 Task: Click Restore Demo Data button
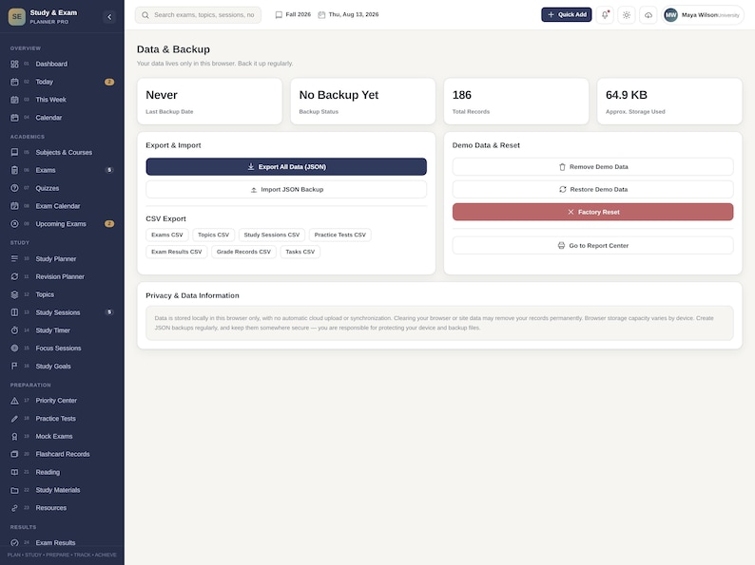coord(592,190)
